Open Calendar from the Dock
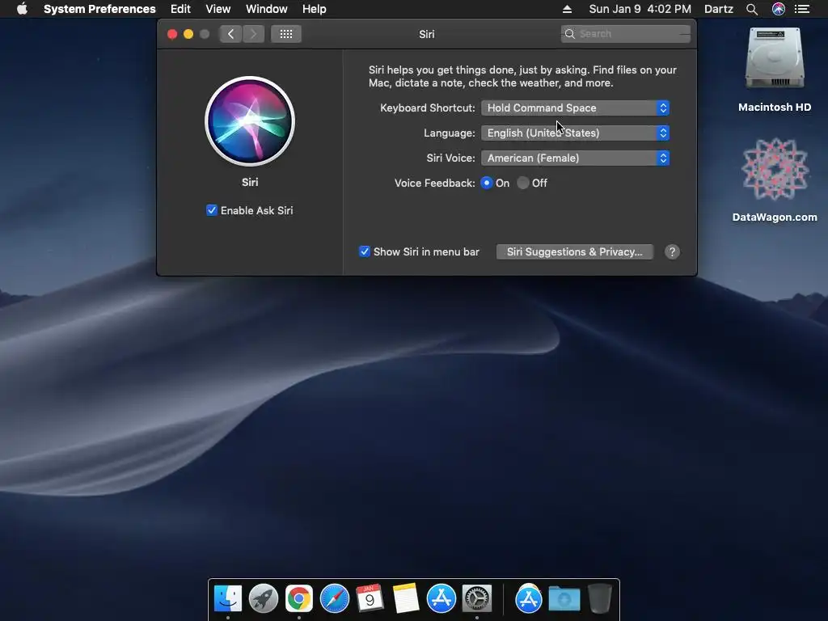 point(370,598)
